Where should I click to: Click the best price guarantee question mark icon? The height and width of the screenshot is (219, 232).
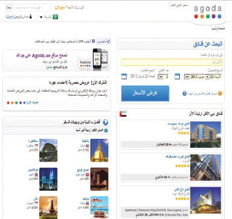click(185, 93)
